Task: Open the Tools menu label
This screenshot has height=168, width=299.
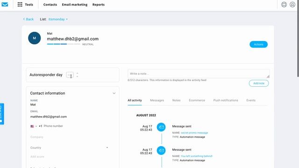Action: point(29,5)
